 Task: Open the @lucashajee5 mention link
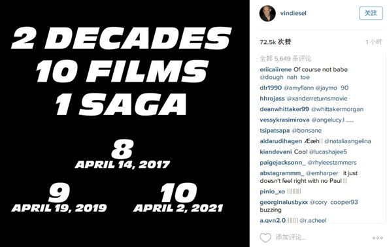point(328,152)
